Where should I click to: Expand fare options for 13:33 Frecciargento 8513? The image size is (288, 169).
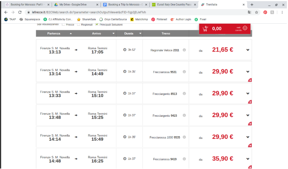248,93
